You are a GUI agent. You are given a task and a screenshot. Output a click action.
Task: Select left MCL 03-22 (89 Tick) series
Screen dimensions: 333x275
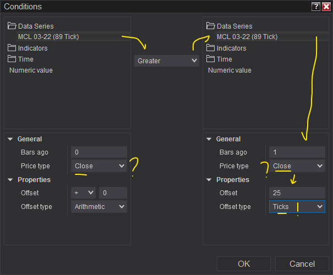pos(47,37)
